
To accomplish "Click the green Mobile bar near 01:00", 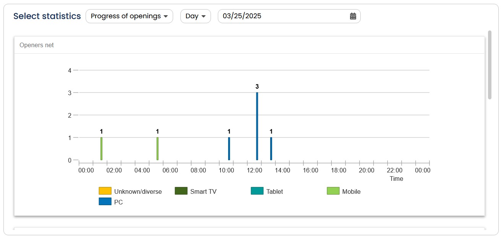I will [101, 149].
